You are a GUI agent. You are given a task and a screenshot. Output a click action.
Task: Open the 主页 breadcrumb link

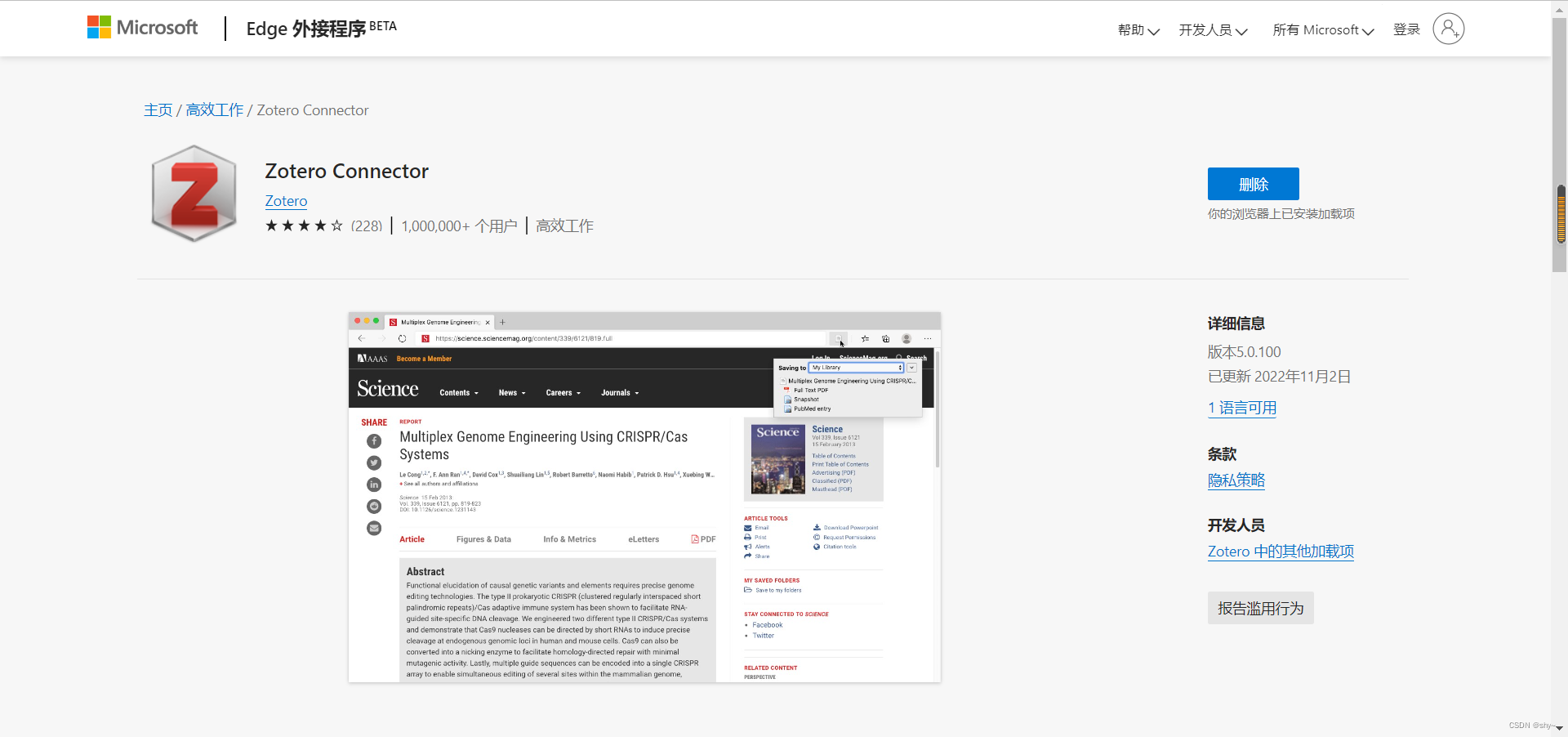coord(158,110)
